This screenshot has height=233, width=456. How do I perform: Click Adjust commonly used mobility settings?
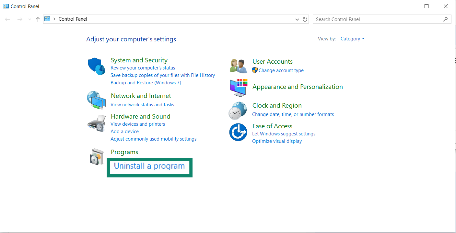coord(153,139)
